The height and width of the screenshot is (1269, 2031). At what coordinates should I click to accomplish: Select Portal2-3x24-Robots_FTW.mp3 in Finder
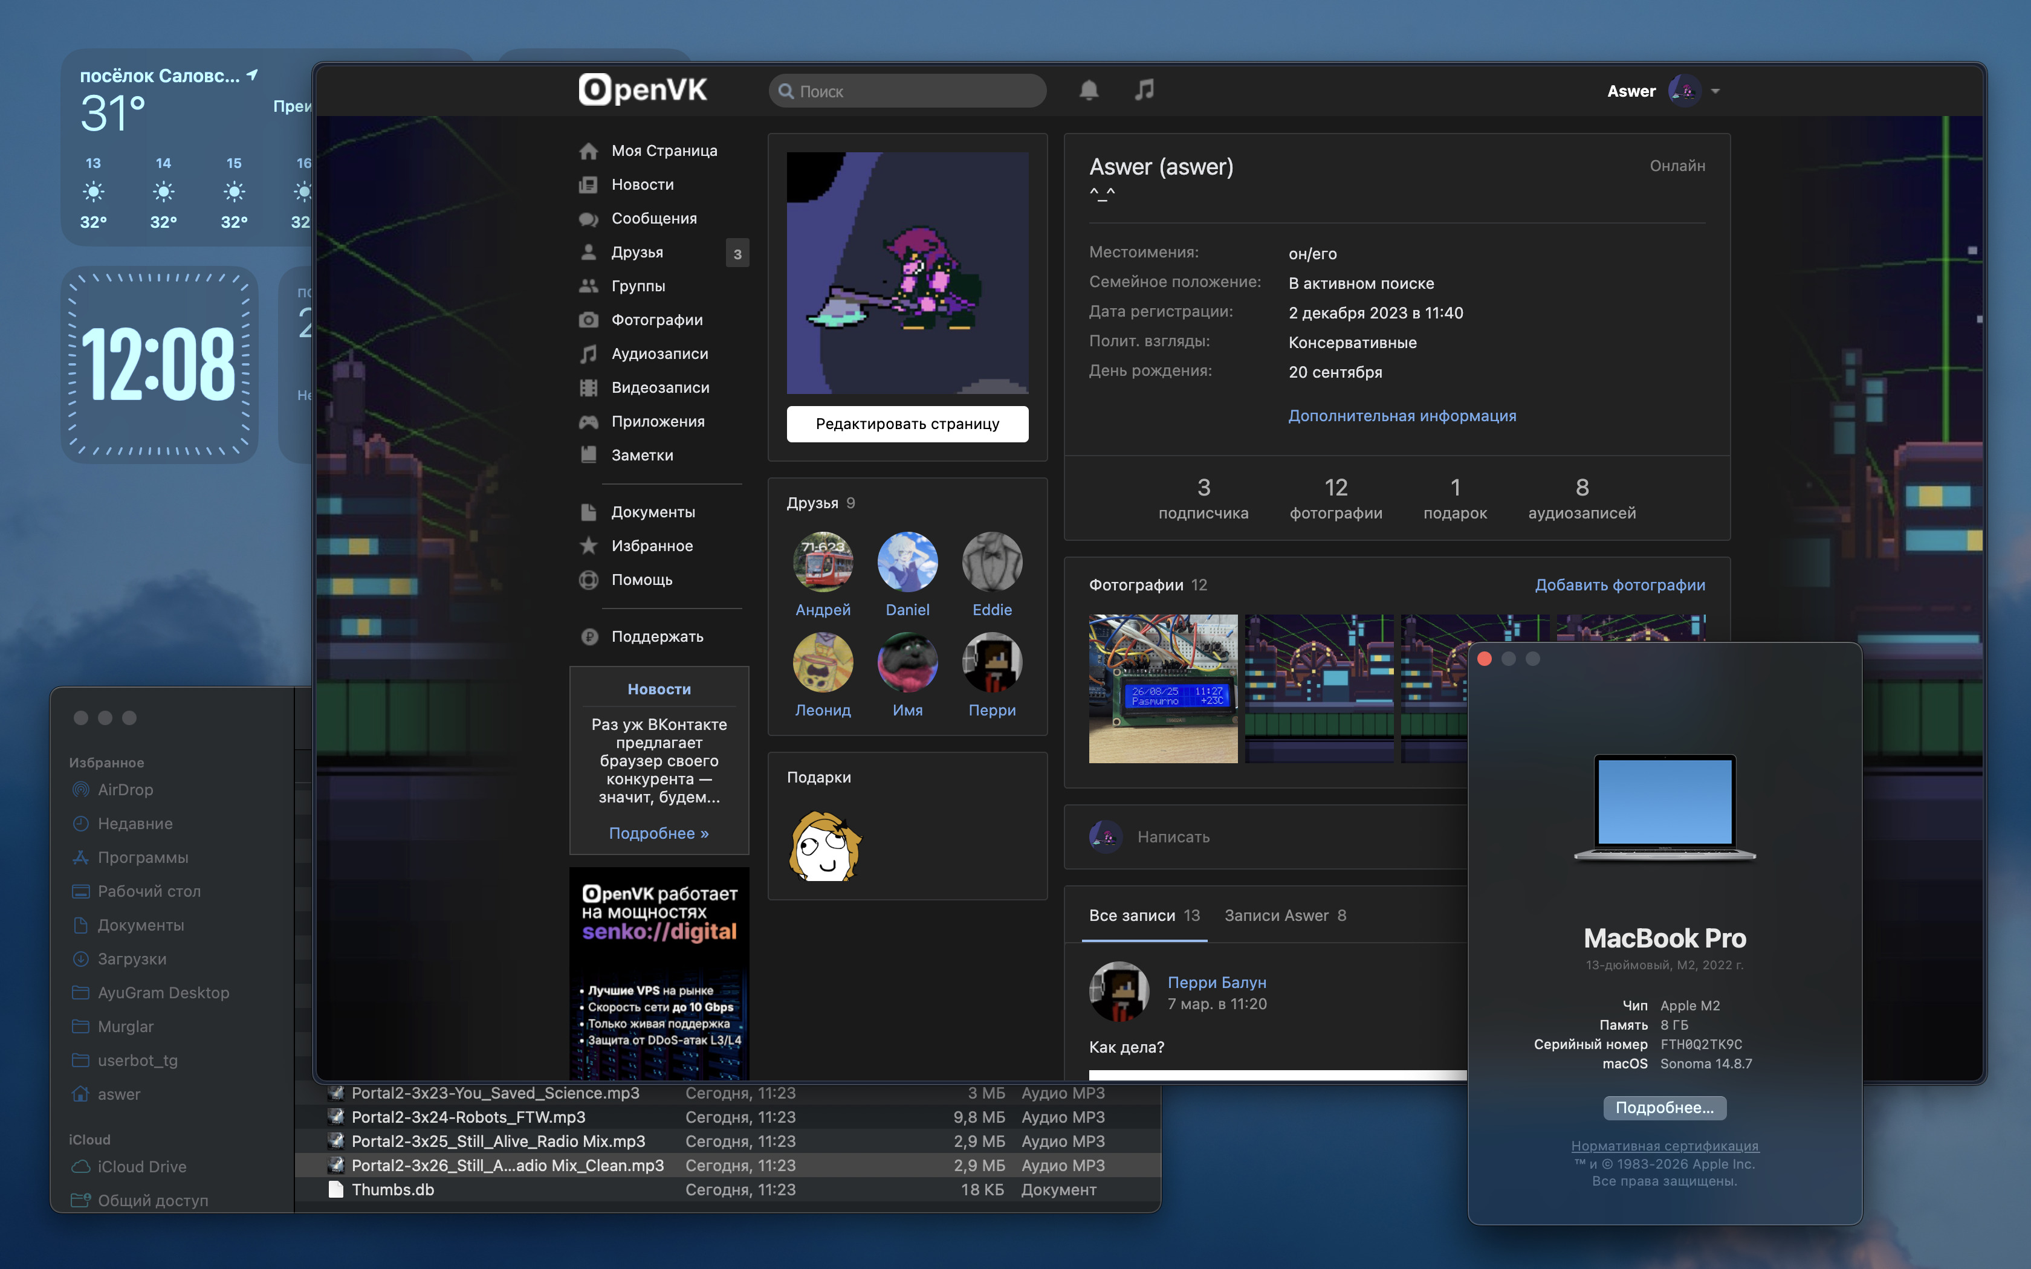728,1118
